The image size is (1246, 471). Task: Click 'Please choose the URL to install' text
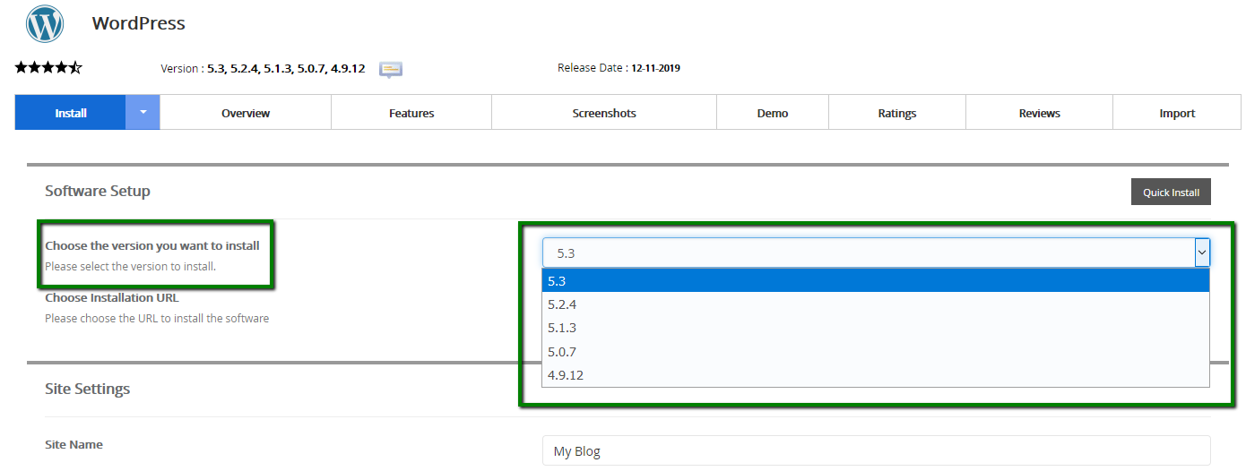(157, 318)
